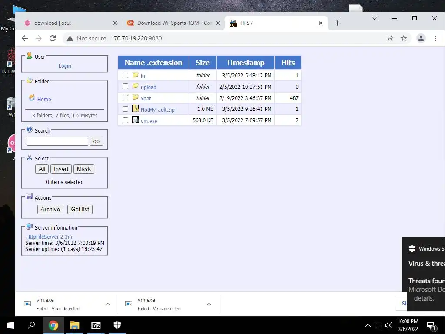
Task: Sort by Timestamp column header
Action: [246, 63]
